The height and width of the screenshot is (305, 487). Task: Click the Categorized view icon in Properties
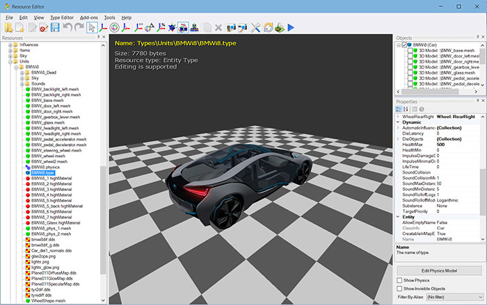click(x=399, y=109)
